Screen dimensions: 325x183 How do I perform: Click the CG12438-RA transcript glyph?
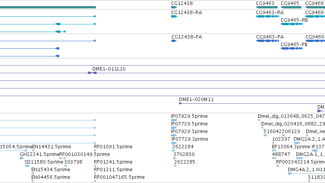click(174, 16)
